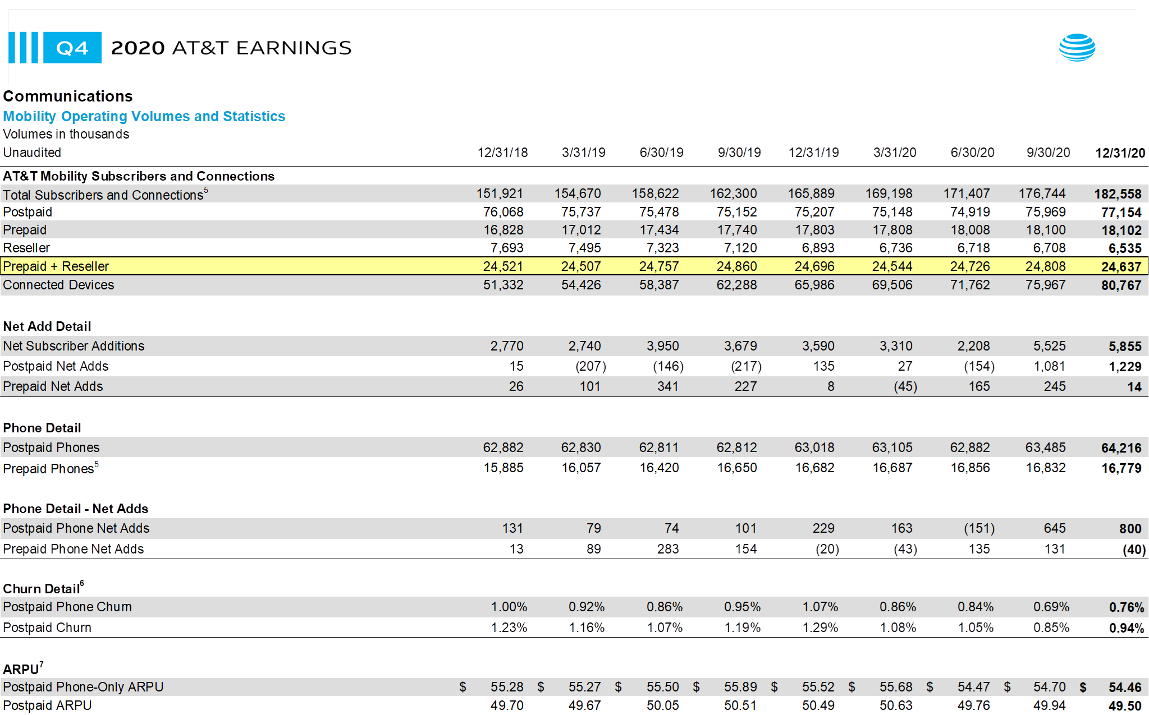
Task: Select the Postpaid Phone-Only ARPU label
Action: (83, 687)
